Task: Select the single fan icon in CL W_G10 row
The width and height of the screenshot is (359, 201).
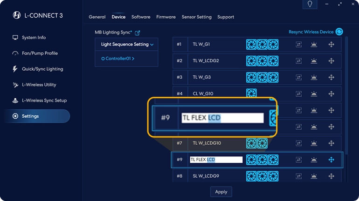Action: point(251,93)
